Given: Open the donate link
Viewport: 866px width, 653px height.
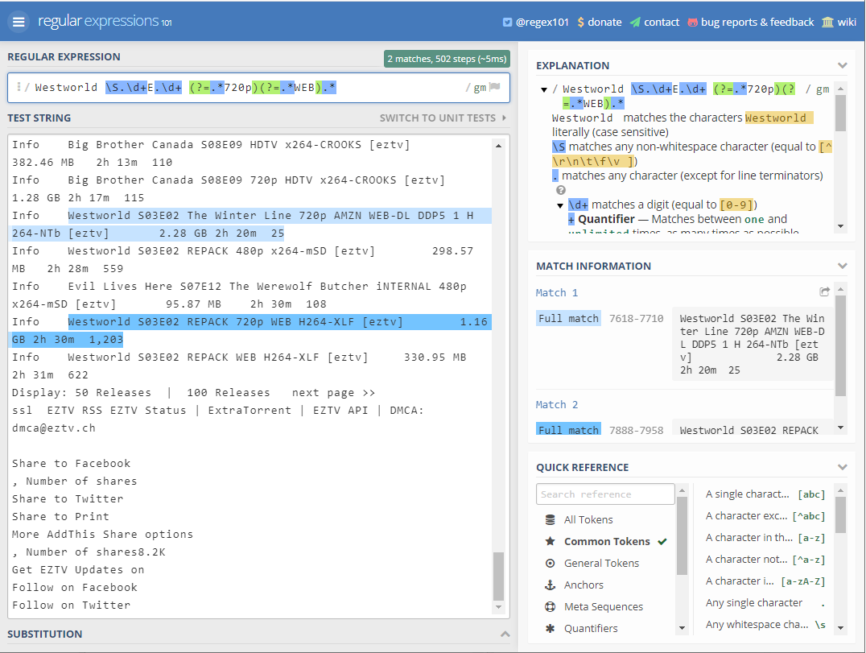Looking at the screenshot, I should click(600, 22).
